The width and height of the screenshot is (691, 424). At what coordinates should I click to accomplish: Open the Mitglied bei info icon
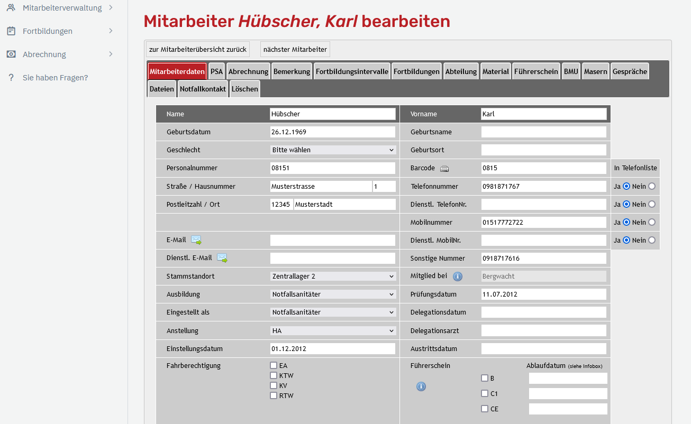point(458,276)
